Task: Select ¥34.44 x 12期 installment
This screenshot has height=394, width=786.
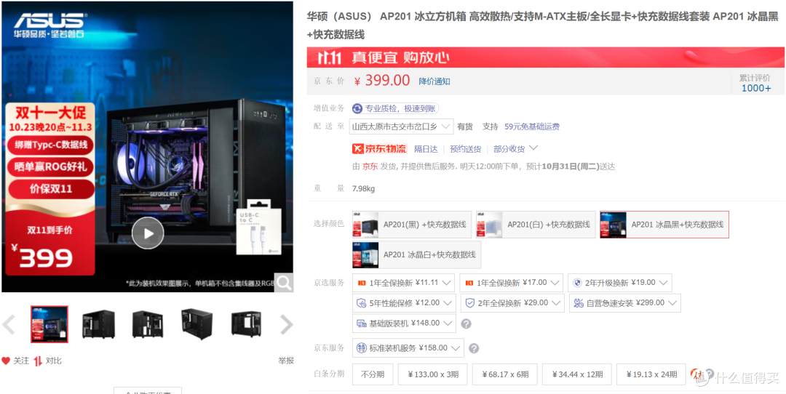Action: point(577,374)
